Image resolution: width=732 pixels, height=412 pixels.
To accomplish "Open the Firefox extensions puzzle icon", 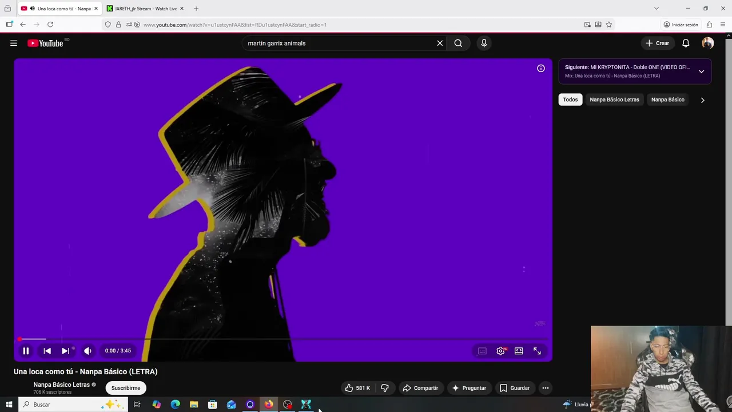I will coord(709,25).
